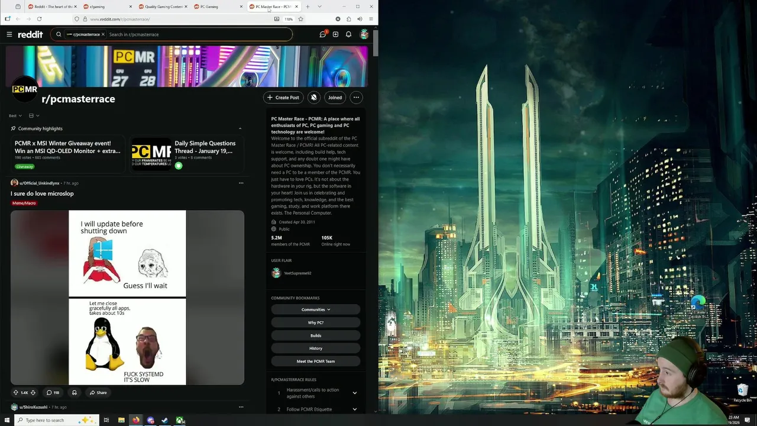Open overflow menu for u/Official_Unkindlynx post

click(x=241, y=183)
